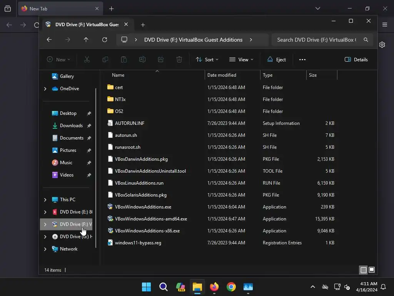Expand DVD Drive (E:) node
Image resolution: width=394 pixels, height=296 pixels.
coord(45,212)
